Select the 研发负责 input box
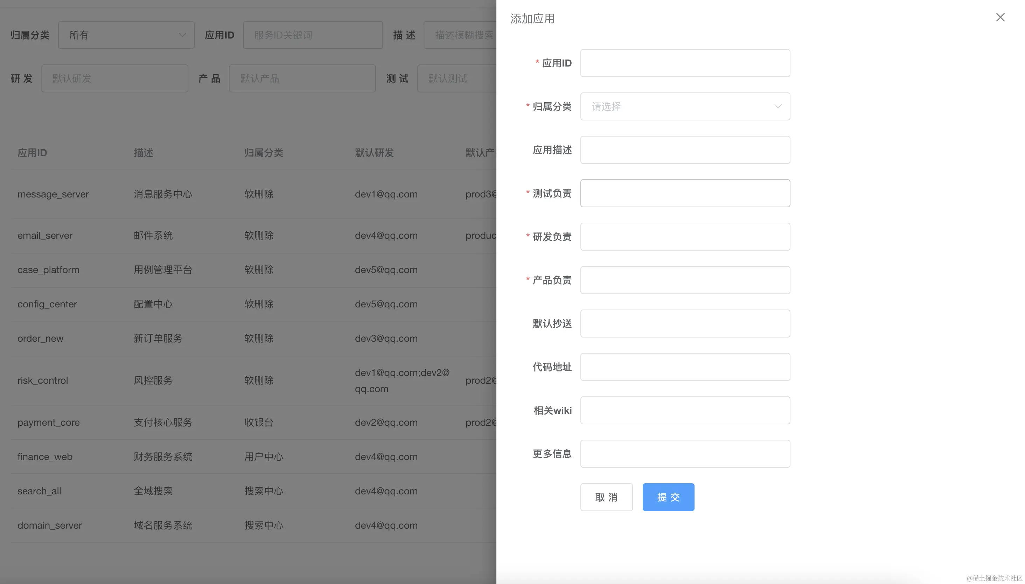 click(684, 237)
